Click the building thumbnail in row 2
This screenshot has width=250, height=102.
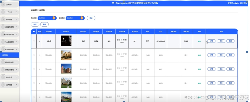click(x=66, y=55)
